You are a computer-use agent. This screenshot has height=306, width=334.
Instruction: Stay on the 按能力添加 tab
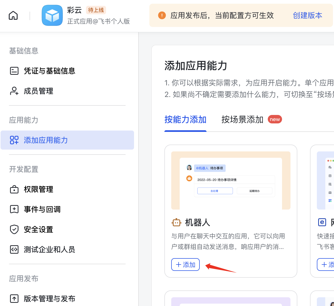click(185, 119)
